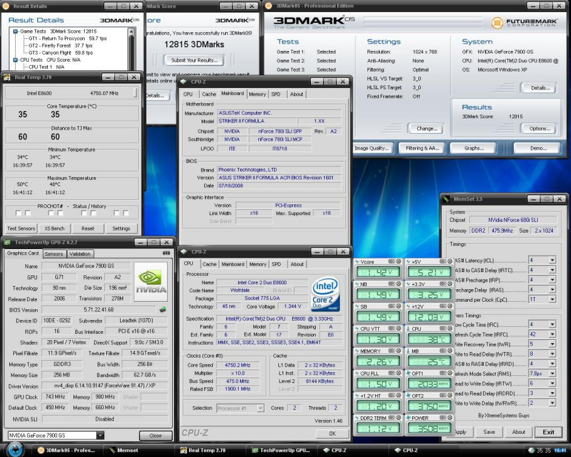This screenshot has width=571, height=457.
Task: Close the CPU temperature monitor widget
Action: click(450, 328)
